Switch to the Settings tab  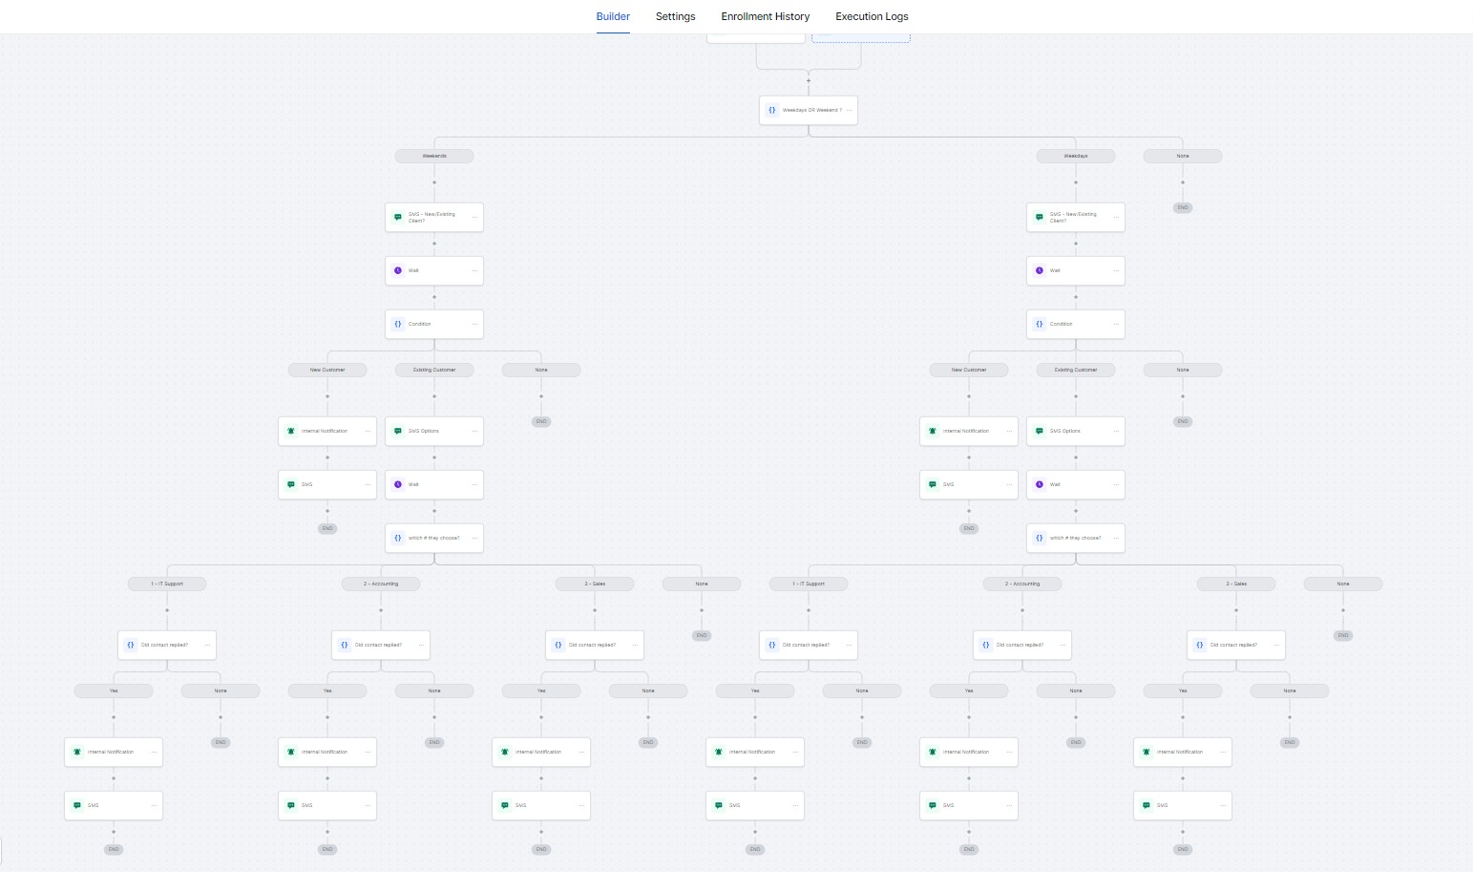(675, 16)
